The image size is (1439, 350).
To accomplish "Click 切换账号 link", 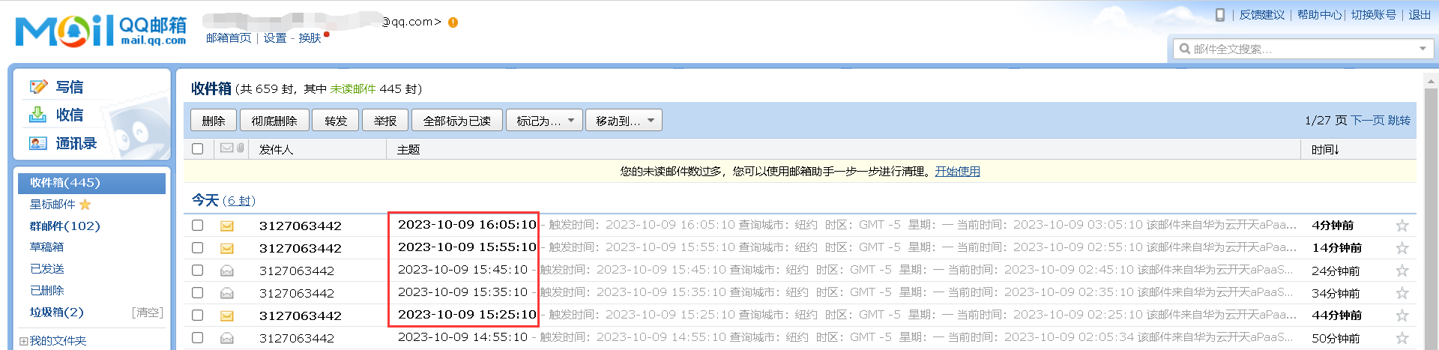I will (x=1373, y=14).
